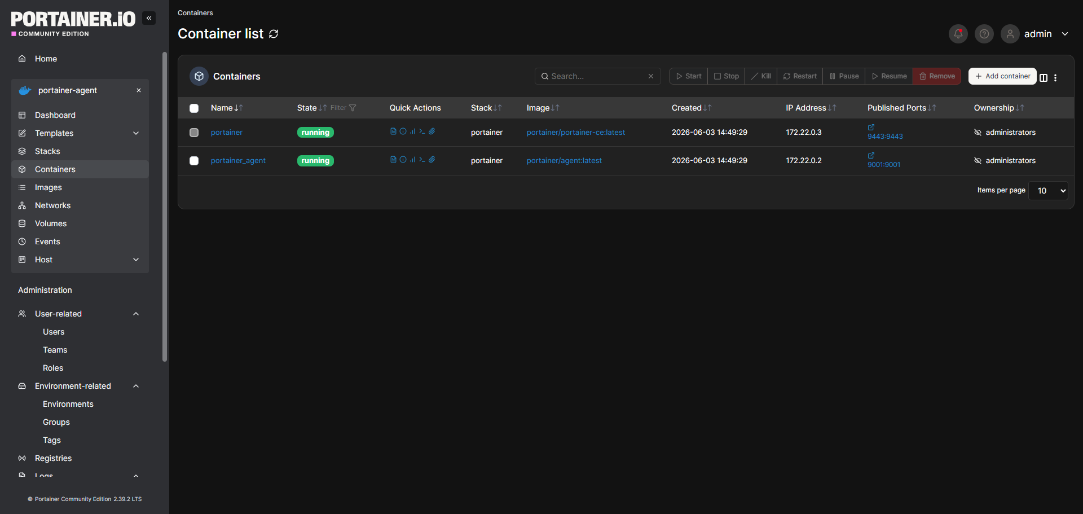This screenshot has height=514, width=1083.
Task: Sort the table by Image column
Action: click(543, 108)
